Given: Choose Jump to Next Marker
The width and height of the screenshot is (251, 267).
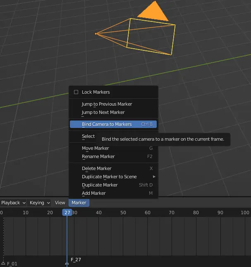Looking at the screenshot, I should pyautogui.click(x=103, y=112).
